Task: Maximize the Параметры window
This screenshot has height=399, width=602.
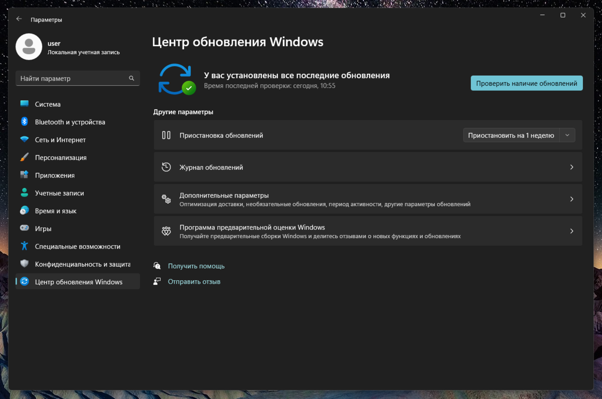Action: (563, 16)
